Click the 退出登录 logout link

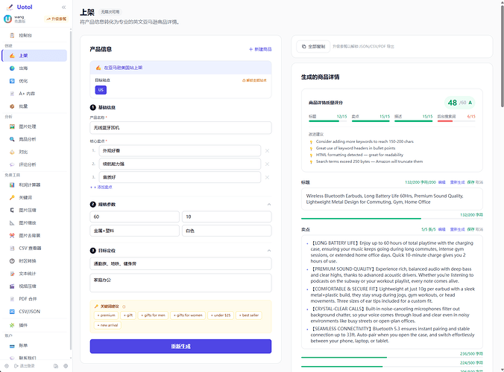pos(24,366)
